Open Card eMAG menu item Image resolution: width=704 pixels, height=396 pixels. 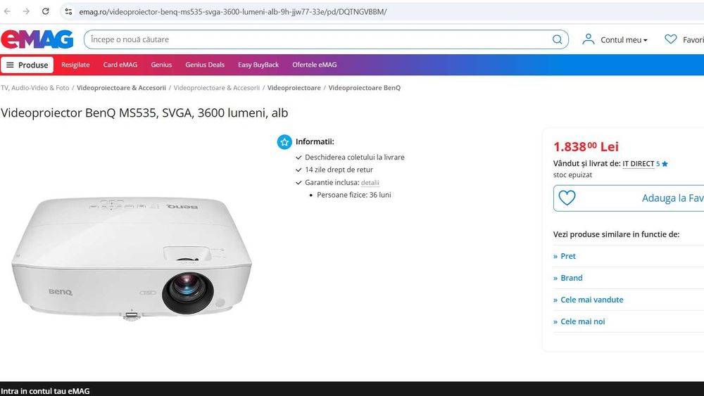pos(120,65)
